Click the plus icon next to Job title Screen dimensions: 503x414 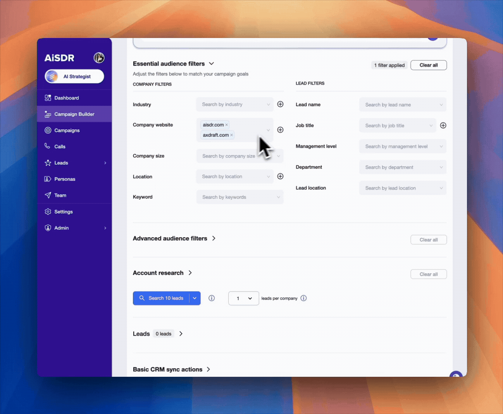(443, 125)
